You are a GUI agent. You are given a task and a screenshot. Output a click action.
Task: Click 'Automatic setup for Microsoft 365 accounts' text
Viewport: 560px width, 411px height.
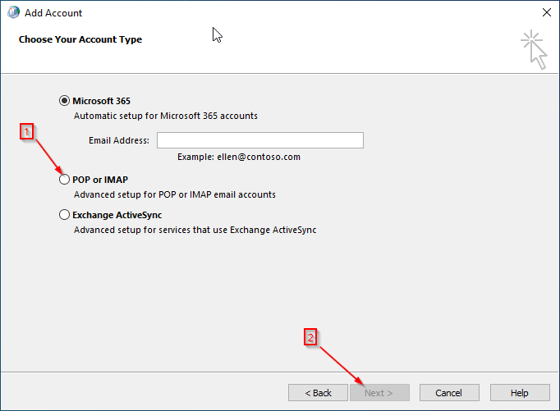[x=166, y=116]
